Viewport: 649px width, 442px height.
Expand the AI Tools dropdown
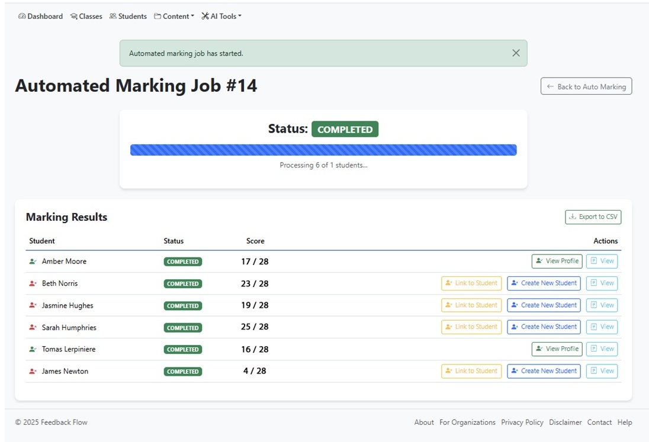(x=221, y=16)
